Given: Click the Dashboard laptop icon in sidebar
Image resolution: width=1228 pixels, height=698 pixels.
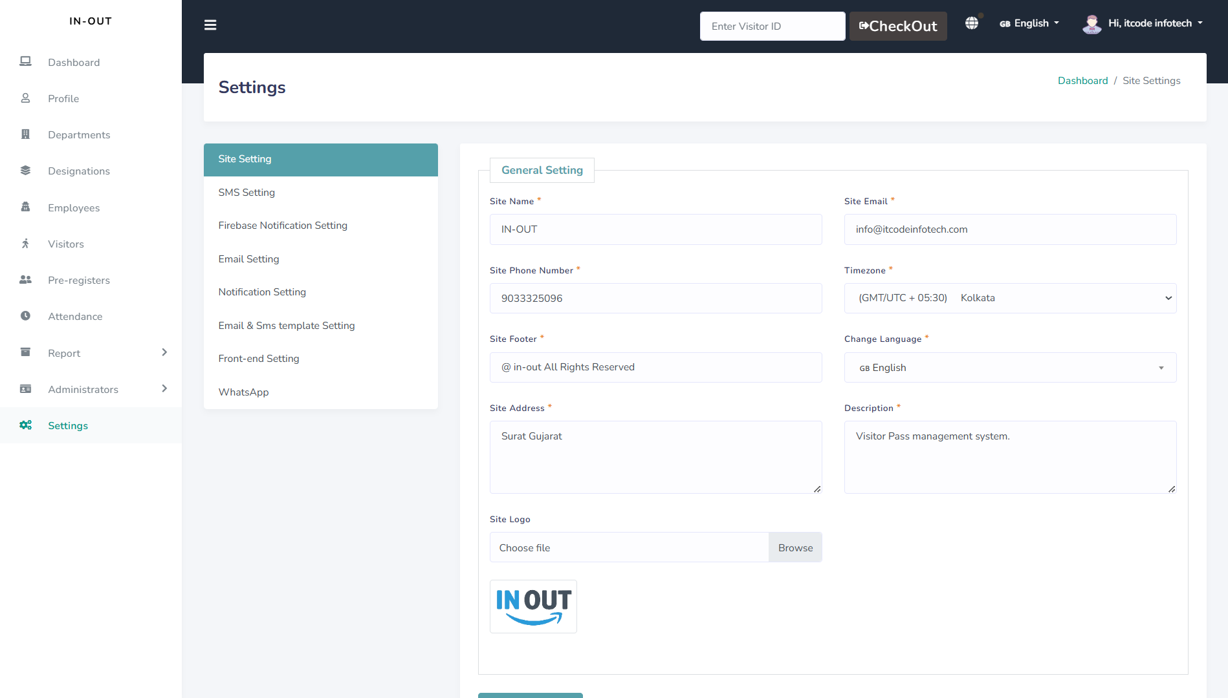Looking at the screenshot, I should [25, 61].
